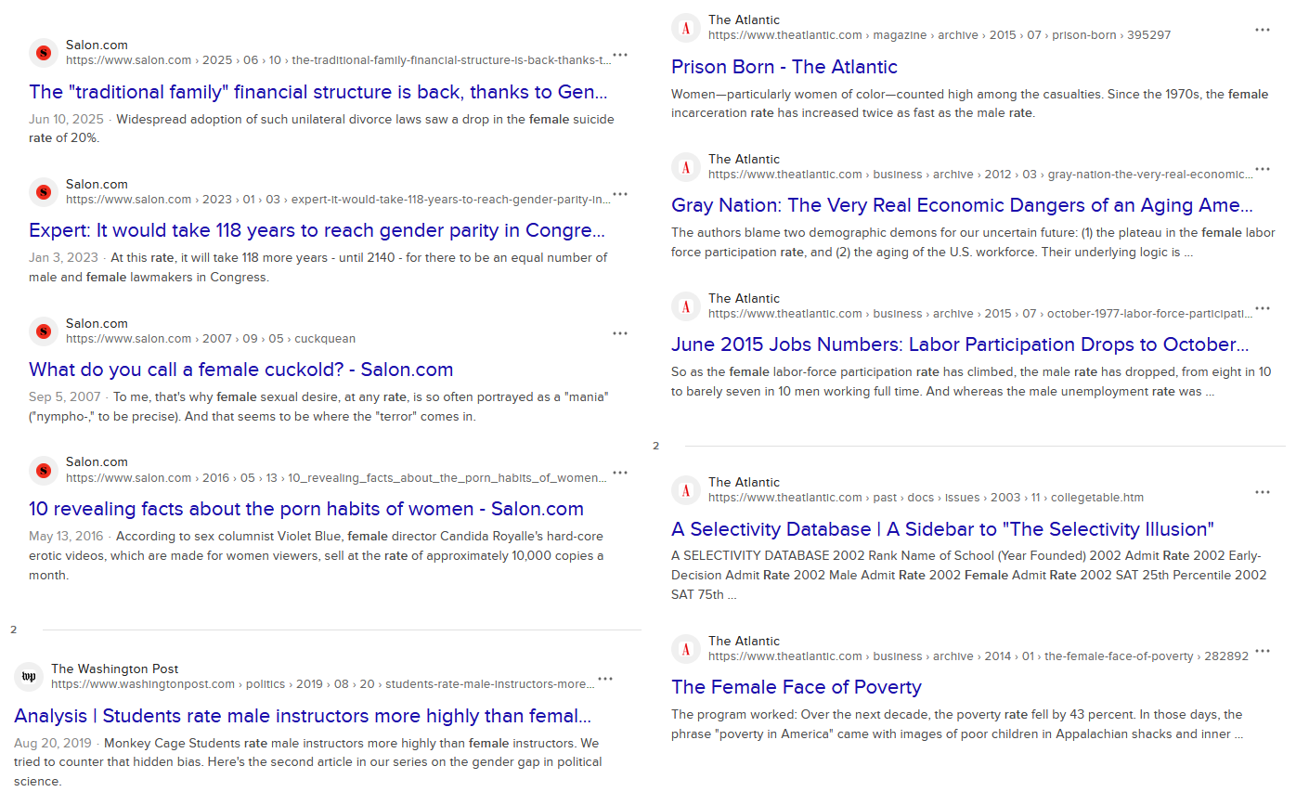The image size is (1309, 805).
Task: Click the snippet about female incarceration rate increasing
Action: pyautogui.click(x=969, y=103)
